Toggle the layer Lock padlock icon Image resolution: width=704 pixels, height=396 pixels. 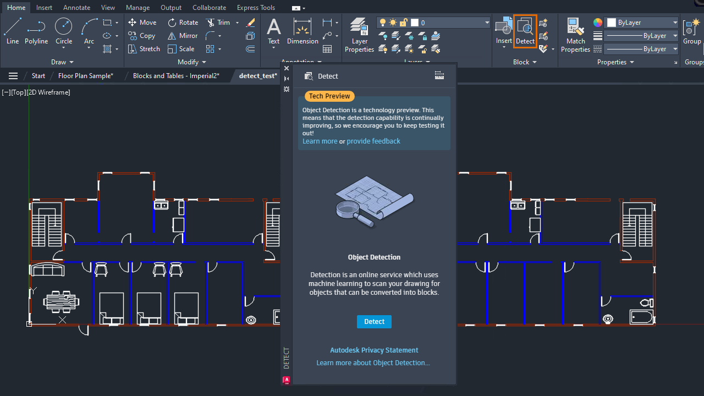[x=403, y=23]
